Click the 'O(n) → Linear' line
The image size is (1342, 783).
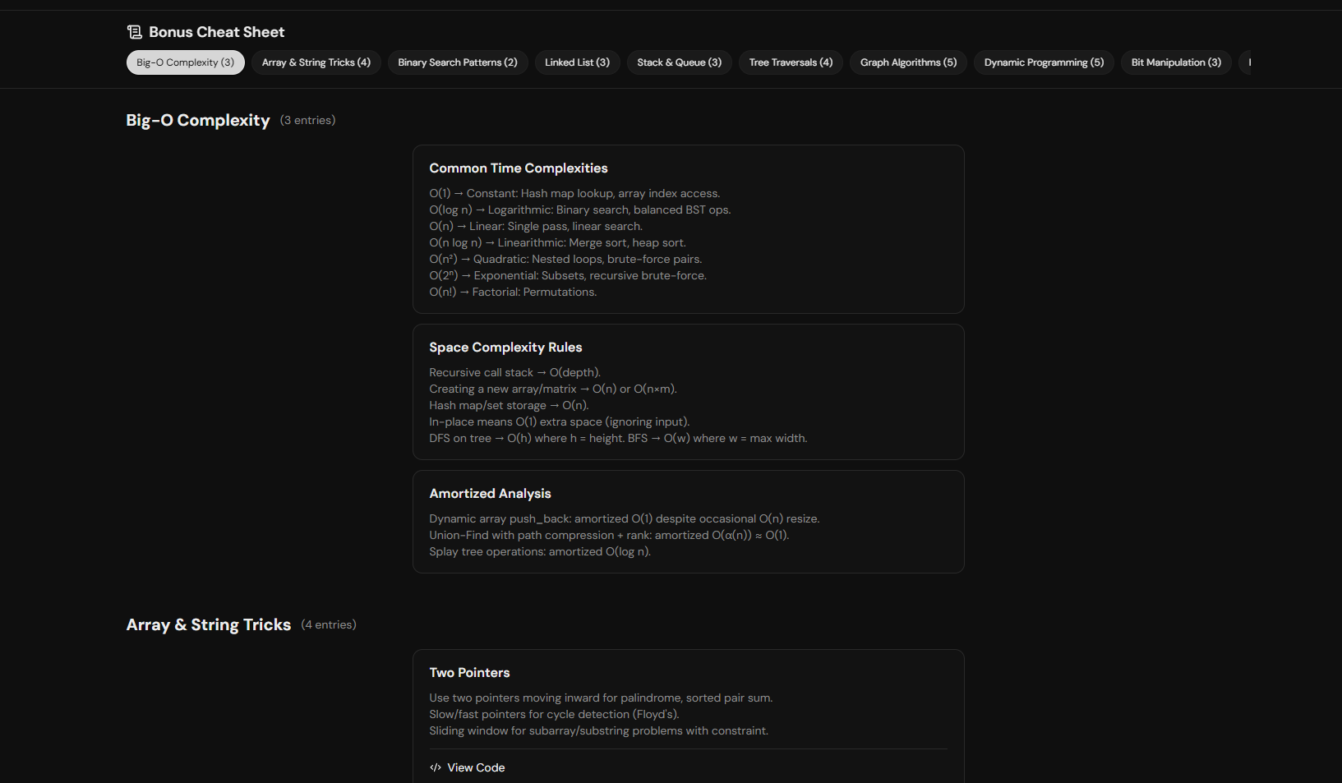coord(536,227)
